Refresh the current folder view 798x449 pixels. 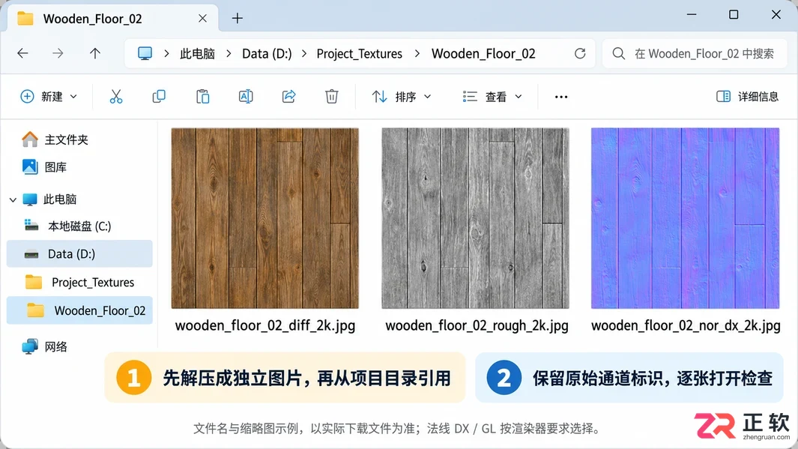coord(580,53)
